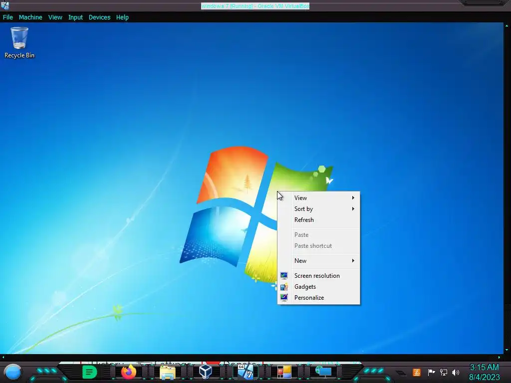The image size is (511, 383).
Task: Click the Gadgets icon in context menu
Action: pos(284,287)
